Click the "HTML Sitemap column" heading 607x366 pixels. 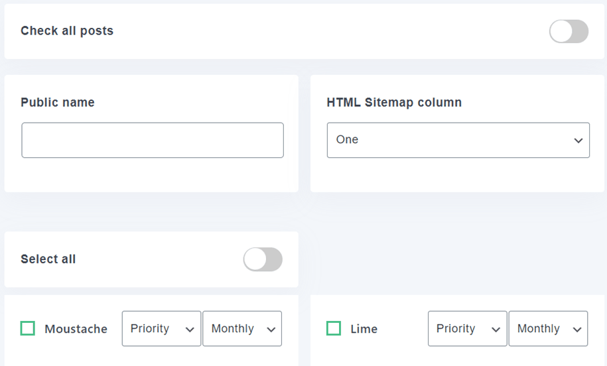tap(394, 103)
